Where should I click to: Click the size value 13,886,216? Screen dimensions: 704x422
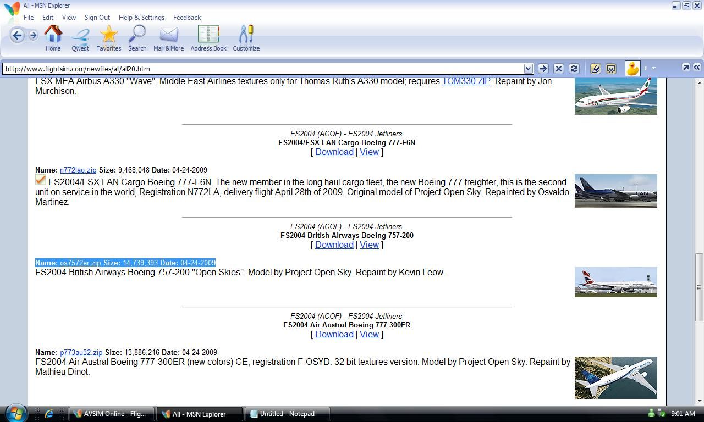point(142,353)
